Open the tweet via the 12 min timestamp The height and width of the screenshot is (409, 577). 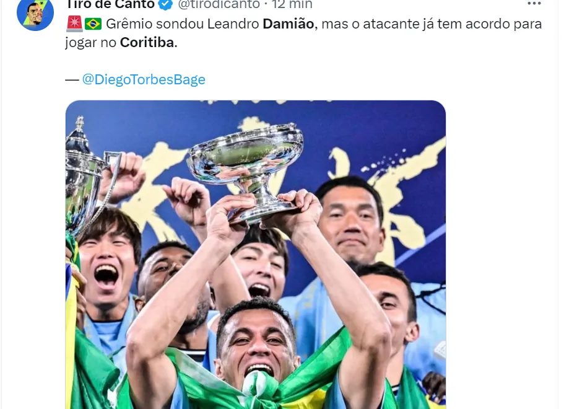[292, 4]
